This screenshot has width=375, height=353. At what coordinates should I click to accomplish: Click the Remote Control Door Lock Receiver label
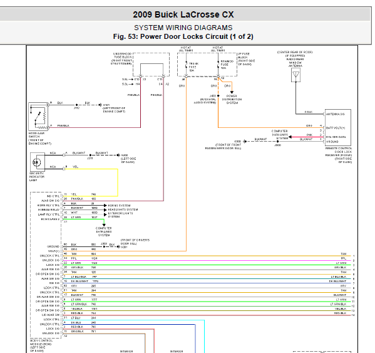(339, 155)
